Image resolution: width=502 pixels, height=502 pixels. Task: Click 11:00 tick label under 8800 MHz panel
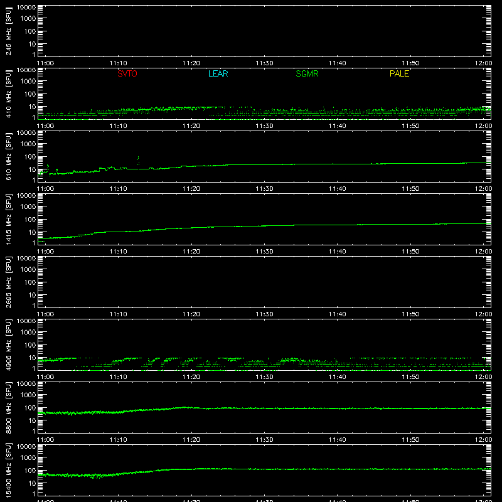(x=45, y=440)
